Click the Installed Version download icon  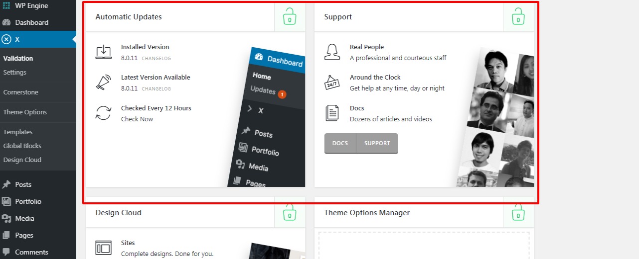click(x=104, y=52)
